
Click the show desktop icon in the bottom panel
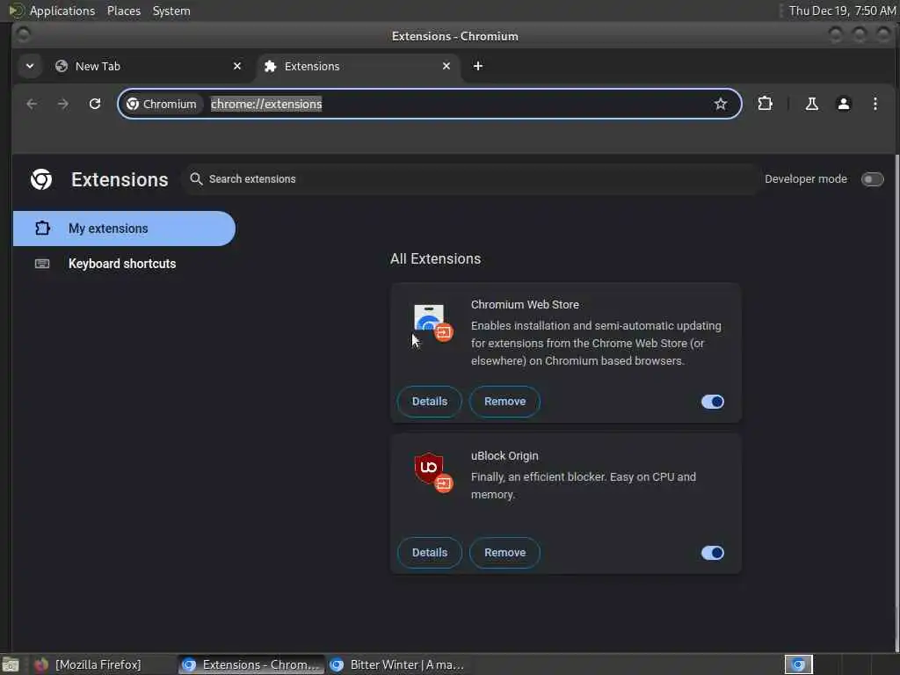coord(10,664)
